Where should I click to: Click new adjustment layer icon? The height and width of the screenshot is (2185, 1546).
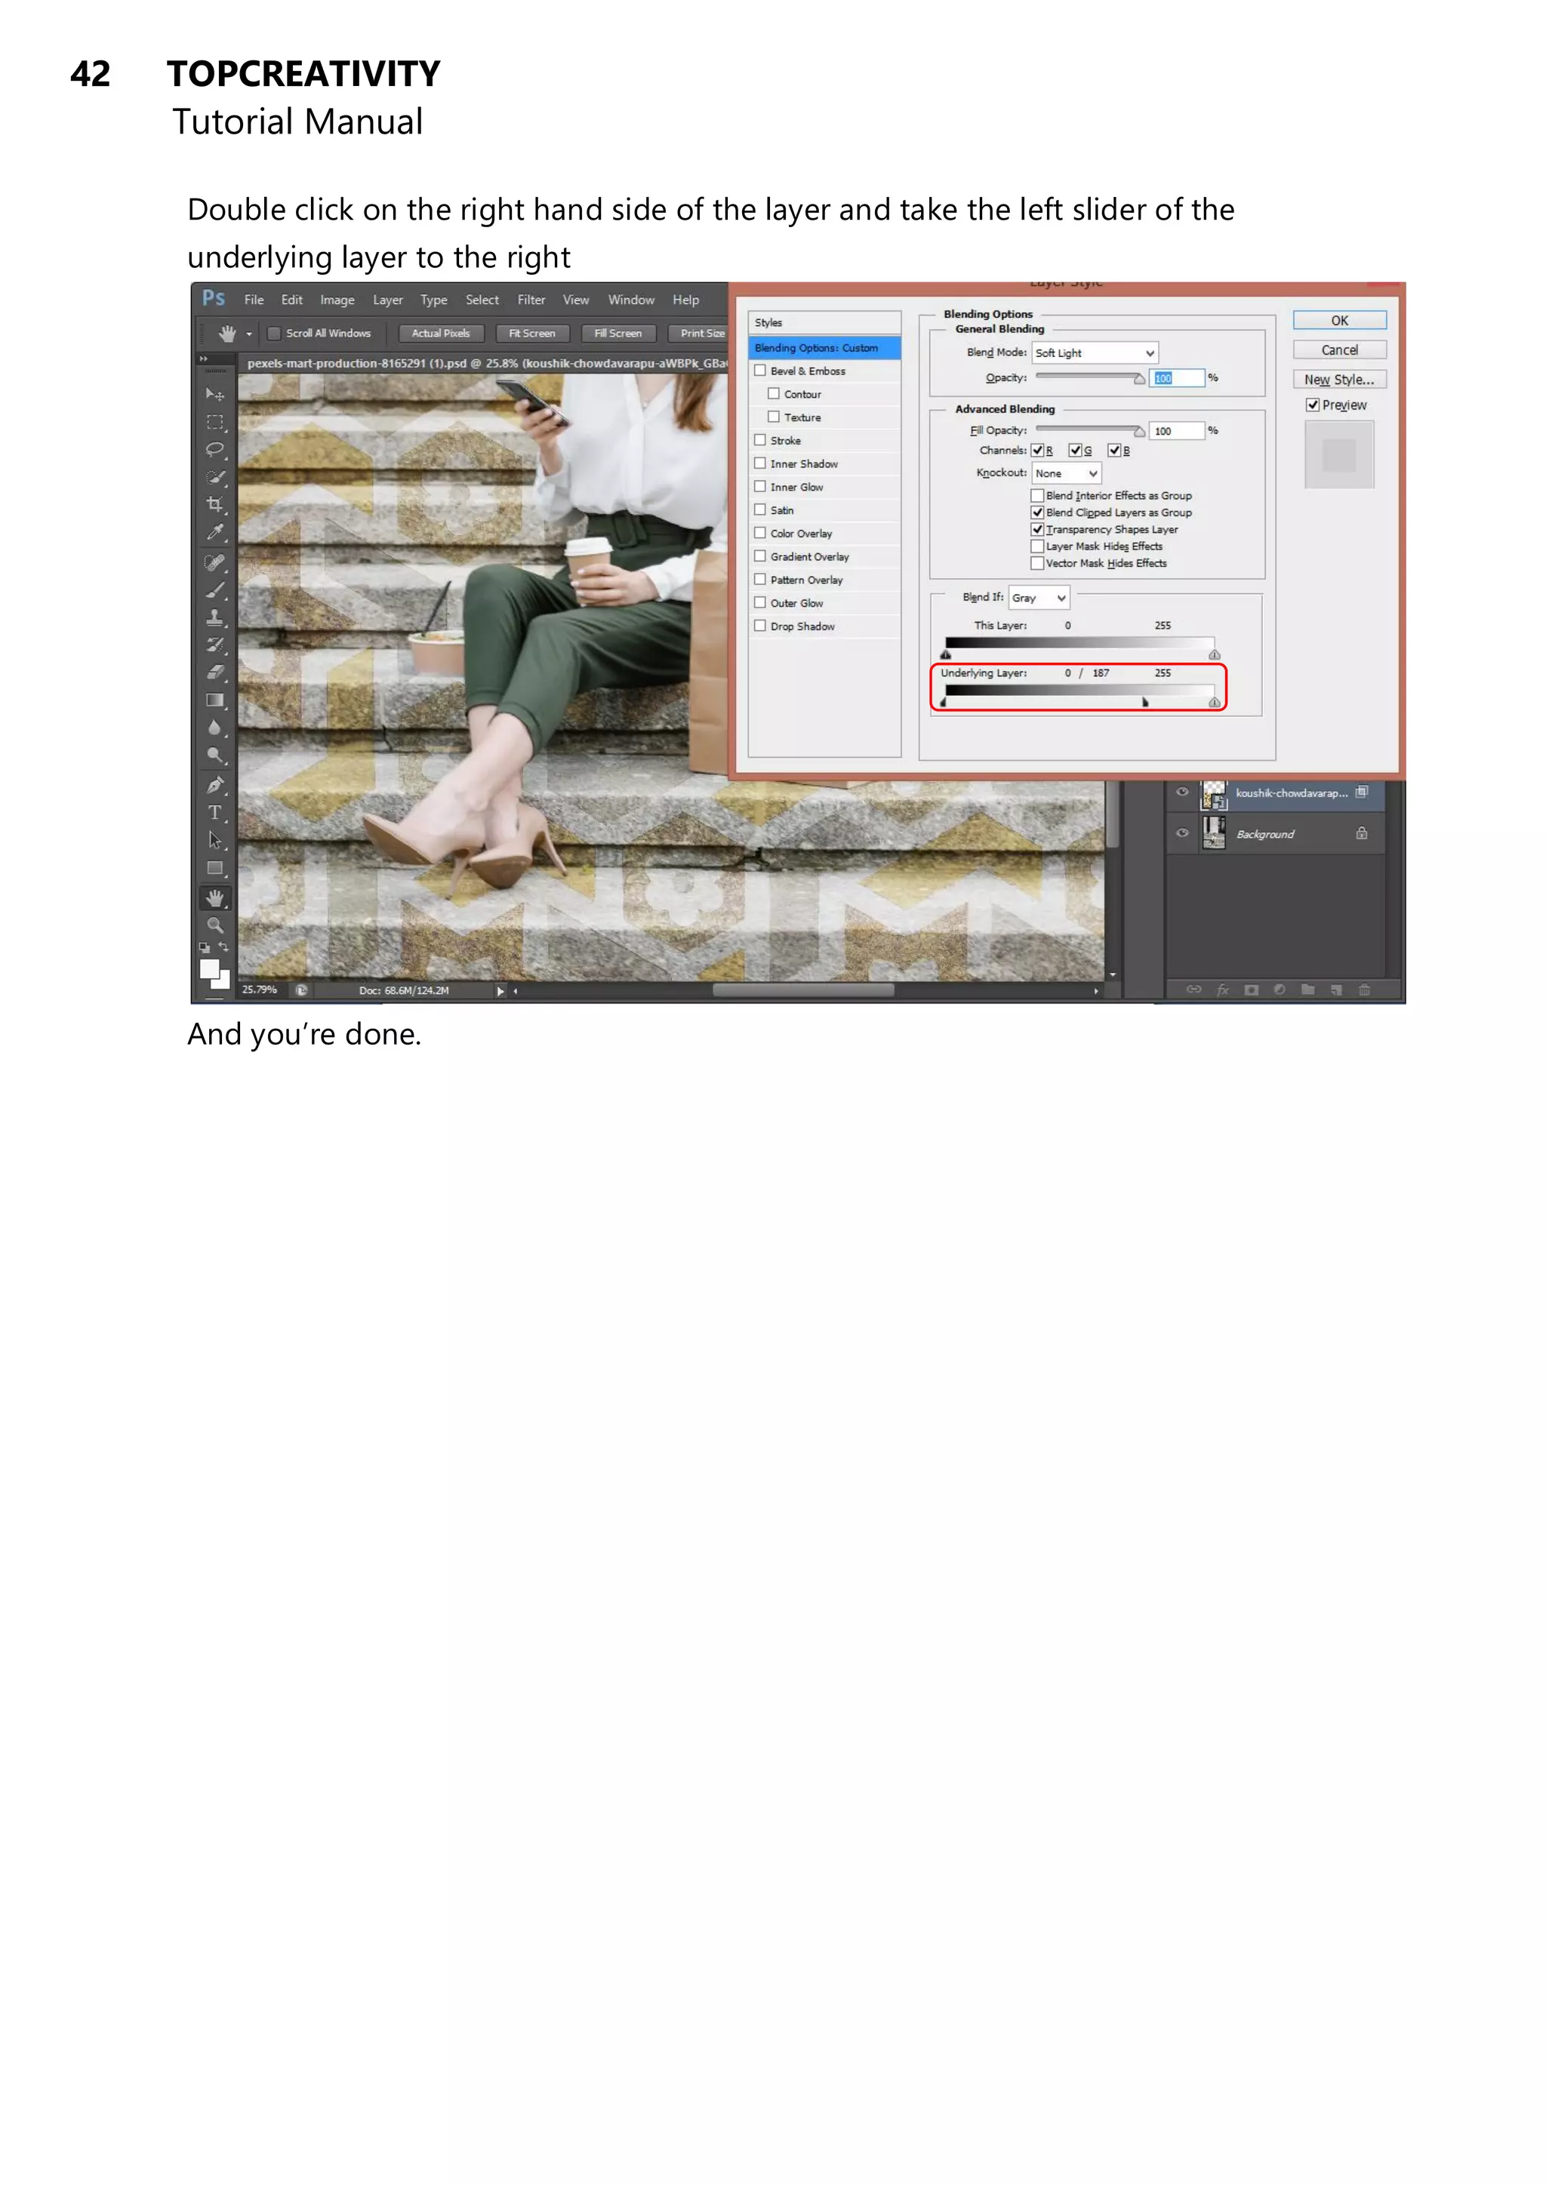pos(1280,989)
